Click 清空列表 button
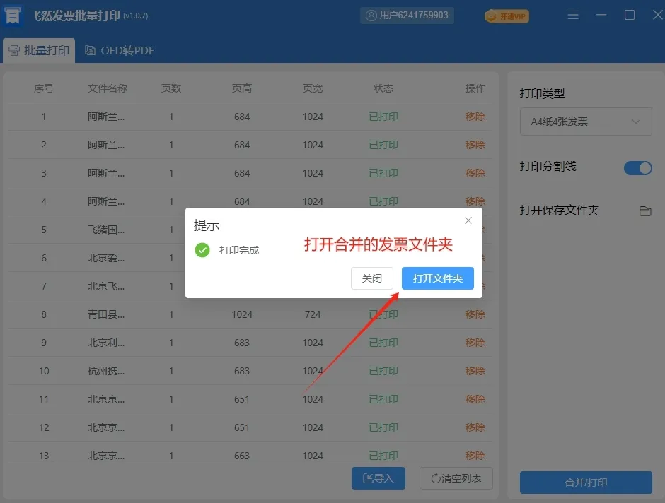Image resolution: width=665 pixels, height=503 pixels. pos(456,478)
